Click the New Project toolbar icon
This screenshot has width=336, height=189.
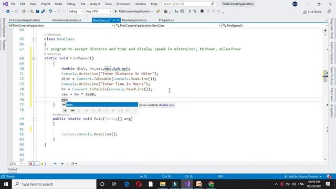pyautogui.click(x=24, y=12)
